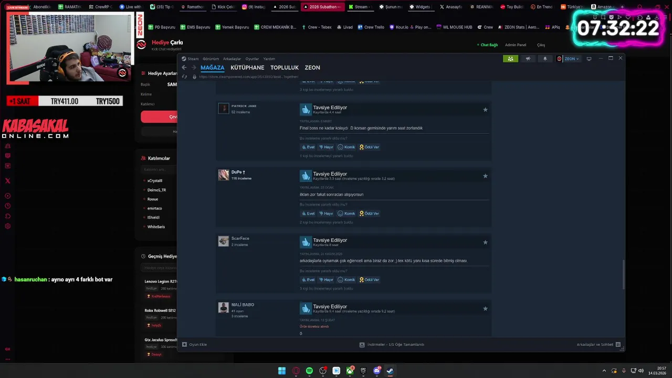Open Crew Trello bookmark
The image size is (672, 378).
click(371, 27)
